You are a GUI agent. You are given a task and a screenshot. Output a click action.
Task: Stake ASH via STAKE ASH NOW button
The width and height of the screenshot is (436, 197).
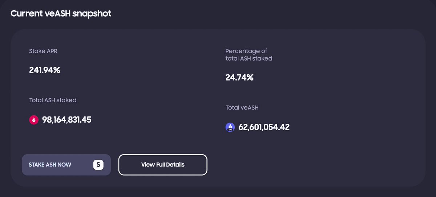point(66,165)
